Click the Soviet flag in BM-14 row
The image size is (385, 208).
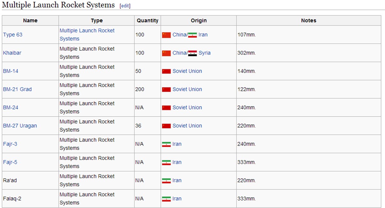166,71
